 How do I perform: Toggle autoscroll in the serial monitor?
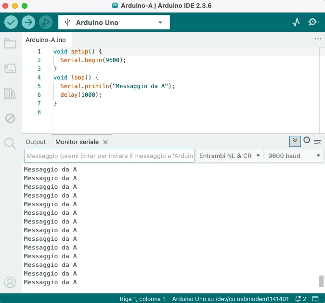[x=295, y=141]
